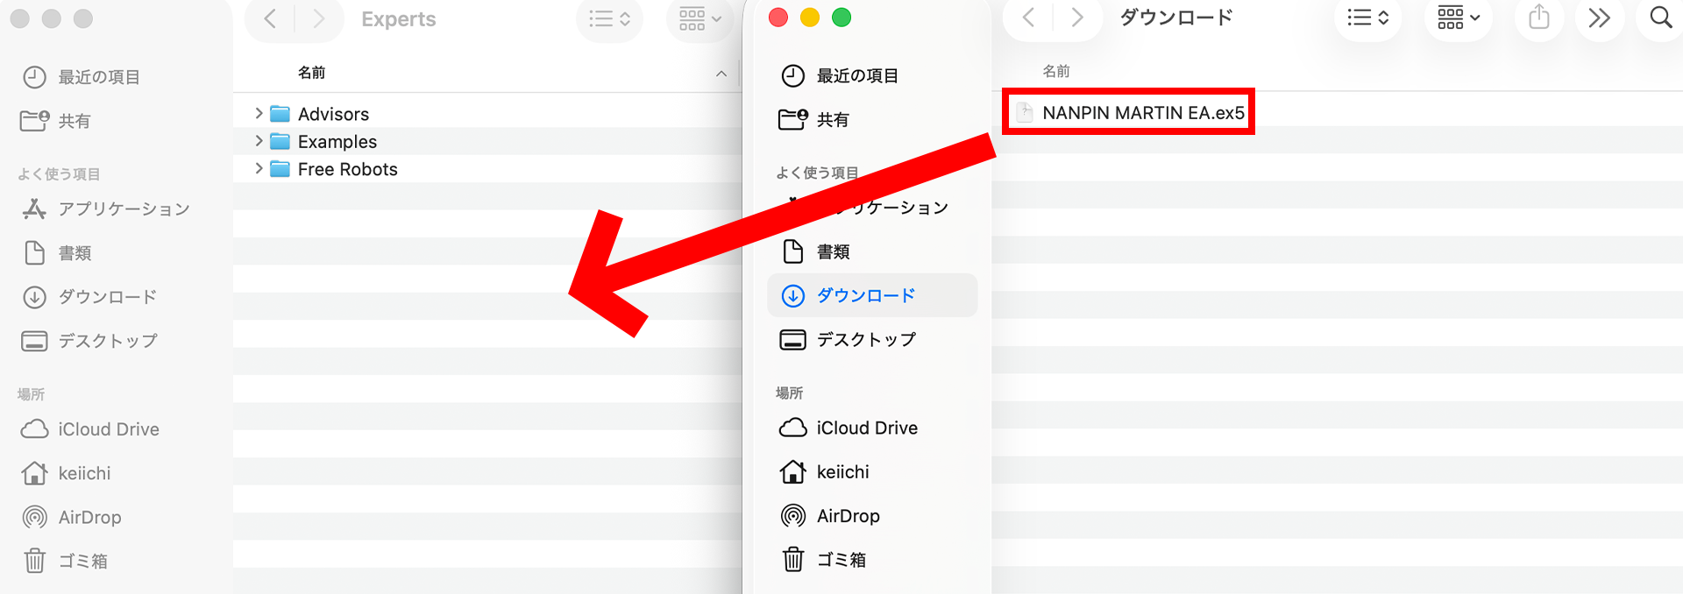
Task: Open 書類 in the Experts window sidebar
Action: point(75,253)
